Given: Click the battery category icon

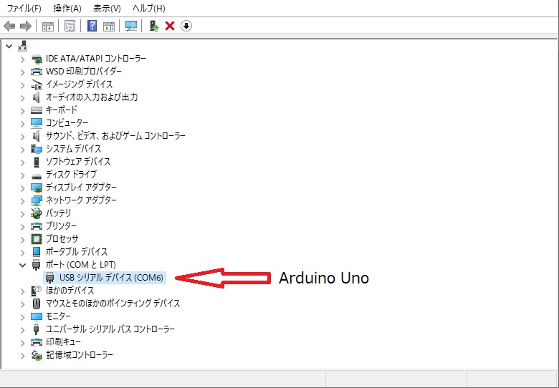Looking at the screenshot, I should pyautogui.click(x=37, y=213).
